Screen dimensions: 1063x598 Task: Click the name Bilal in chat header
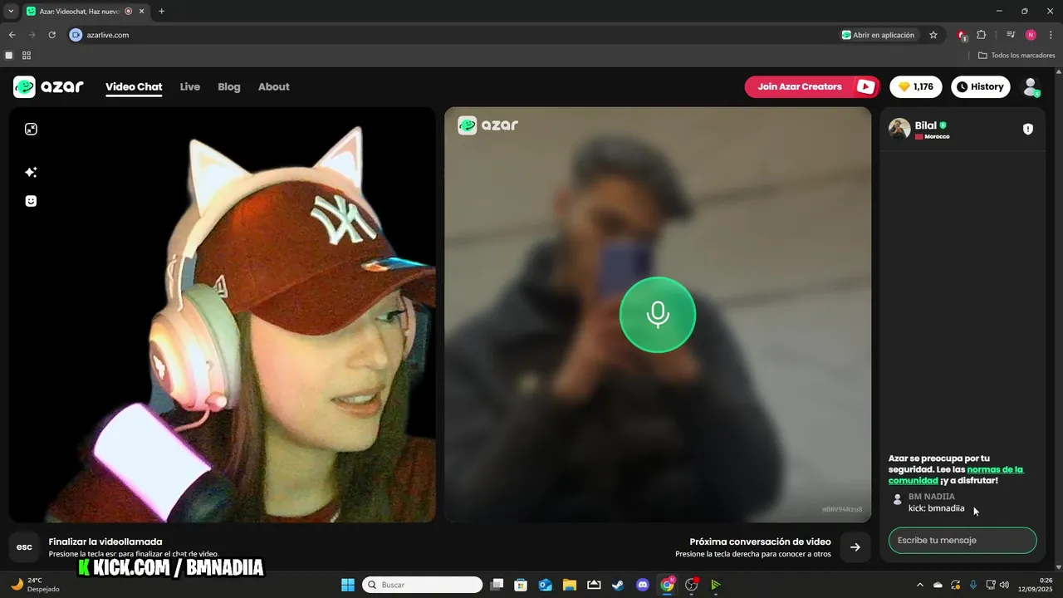pyautogui.click(x=925, y=125)
